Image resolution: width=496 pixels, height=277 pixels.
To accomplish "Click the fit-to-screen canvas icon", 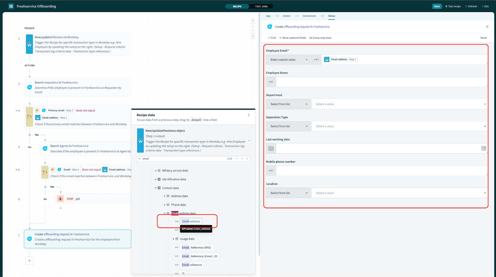I will coord(253,36).
